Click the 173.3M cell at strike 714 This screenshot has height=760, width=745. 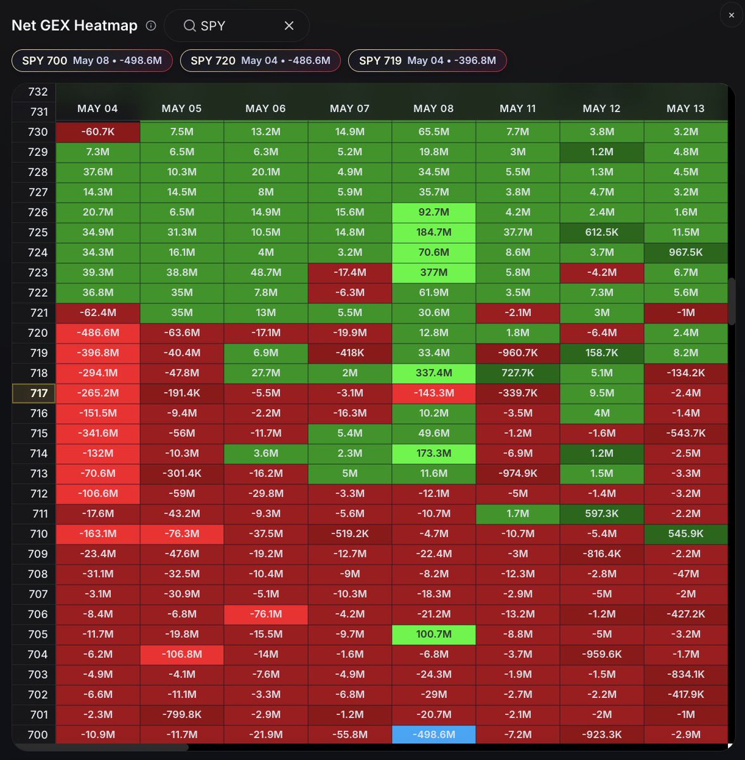pyautogui.click(x=434, y=453)
